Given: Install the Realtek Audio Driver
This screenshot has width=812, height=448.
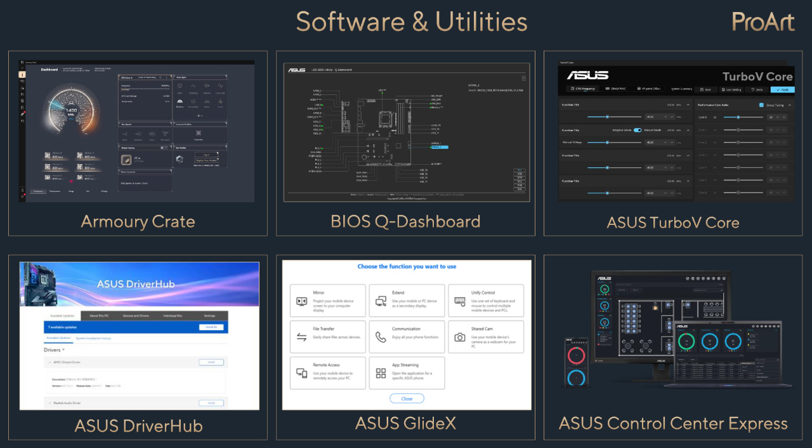Looking at the screenshot, I should (x=211, y=403).
